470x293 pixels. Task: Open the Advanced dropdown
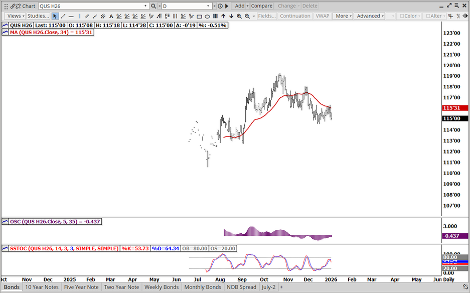369,16
